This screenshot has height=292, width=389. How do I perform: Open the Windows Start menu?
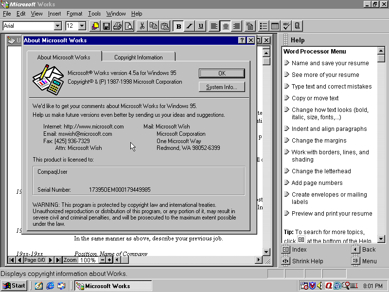(x=14, y=286)
